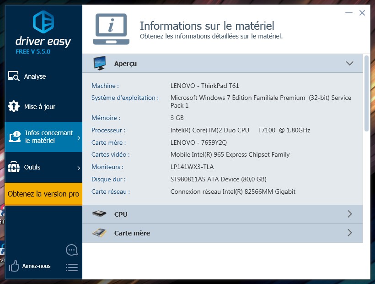Click the Intel Core 2 Duo T7100 value
The width and height of the screenshot is (375, 284).
tap(240, 130)
